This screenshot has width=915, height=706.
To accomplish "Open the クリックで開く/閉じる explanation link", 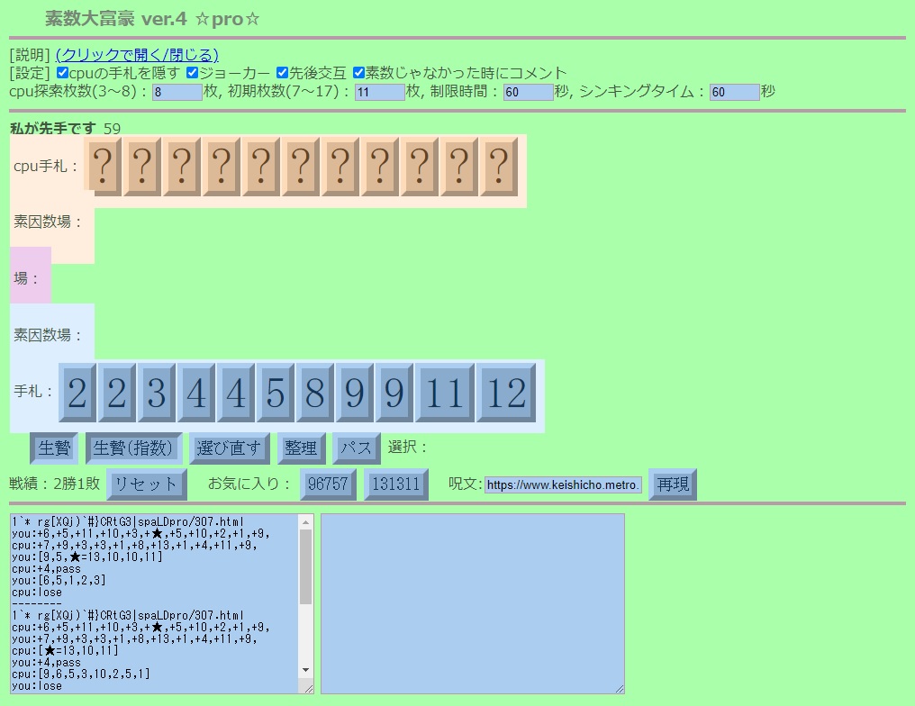I will pyautogui.click(x=137, y=55).
